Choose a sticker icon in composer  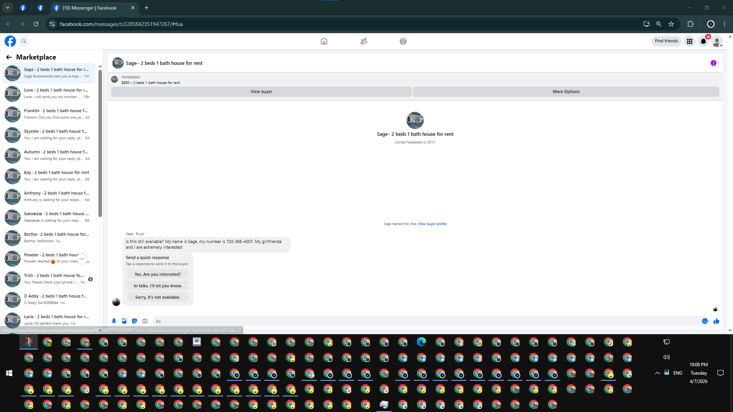134,321
